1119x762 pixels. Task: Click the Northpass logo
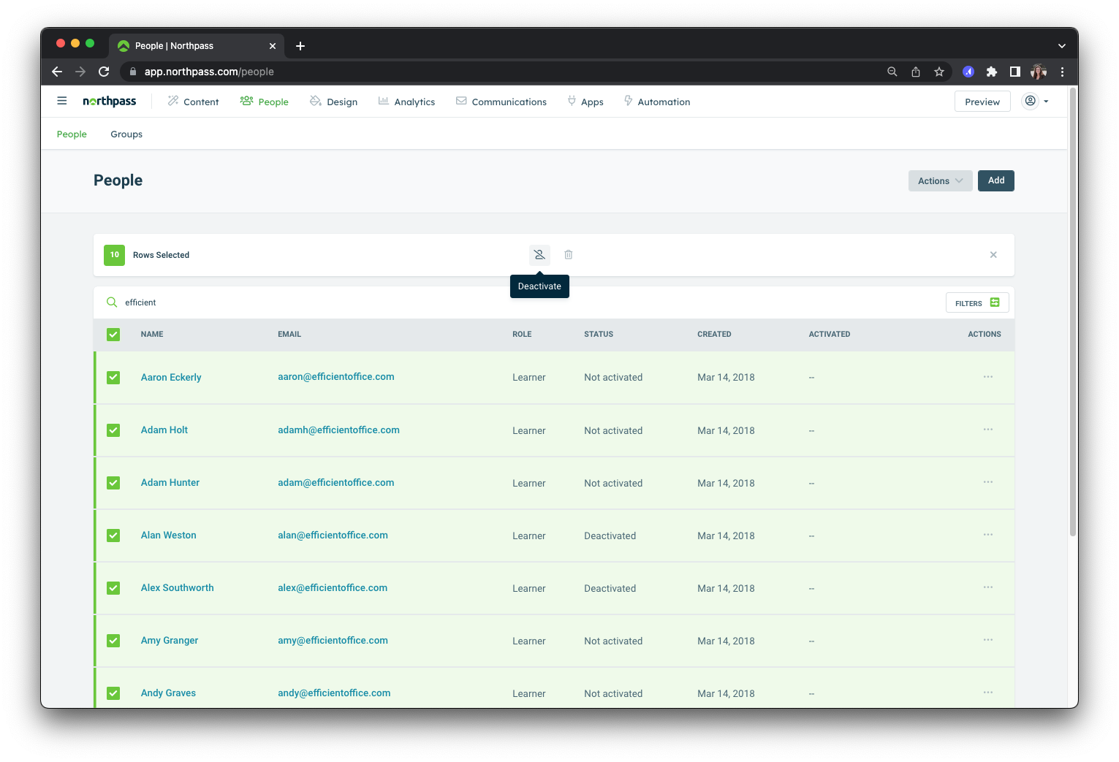110,102
